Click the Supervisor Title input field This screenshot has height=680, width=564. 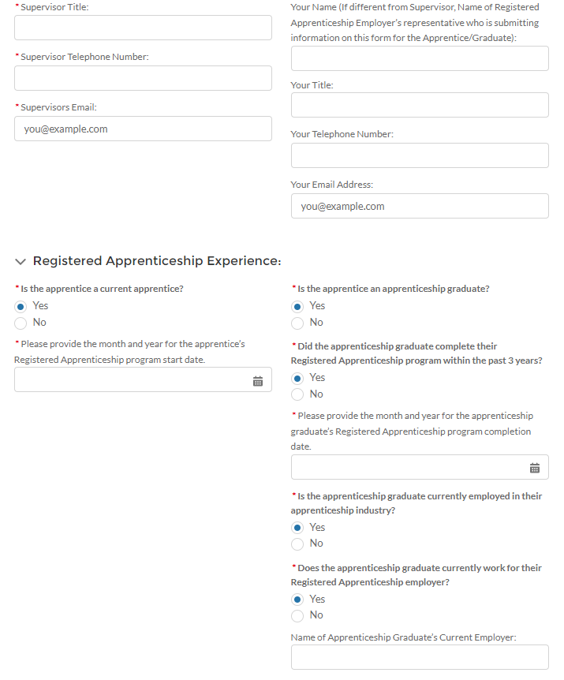pos(143,28)
